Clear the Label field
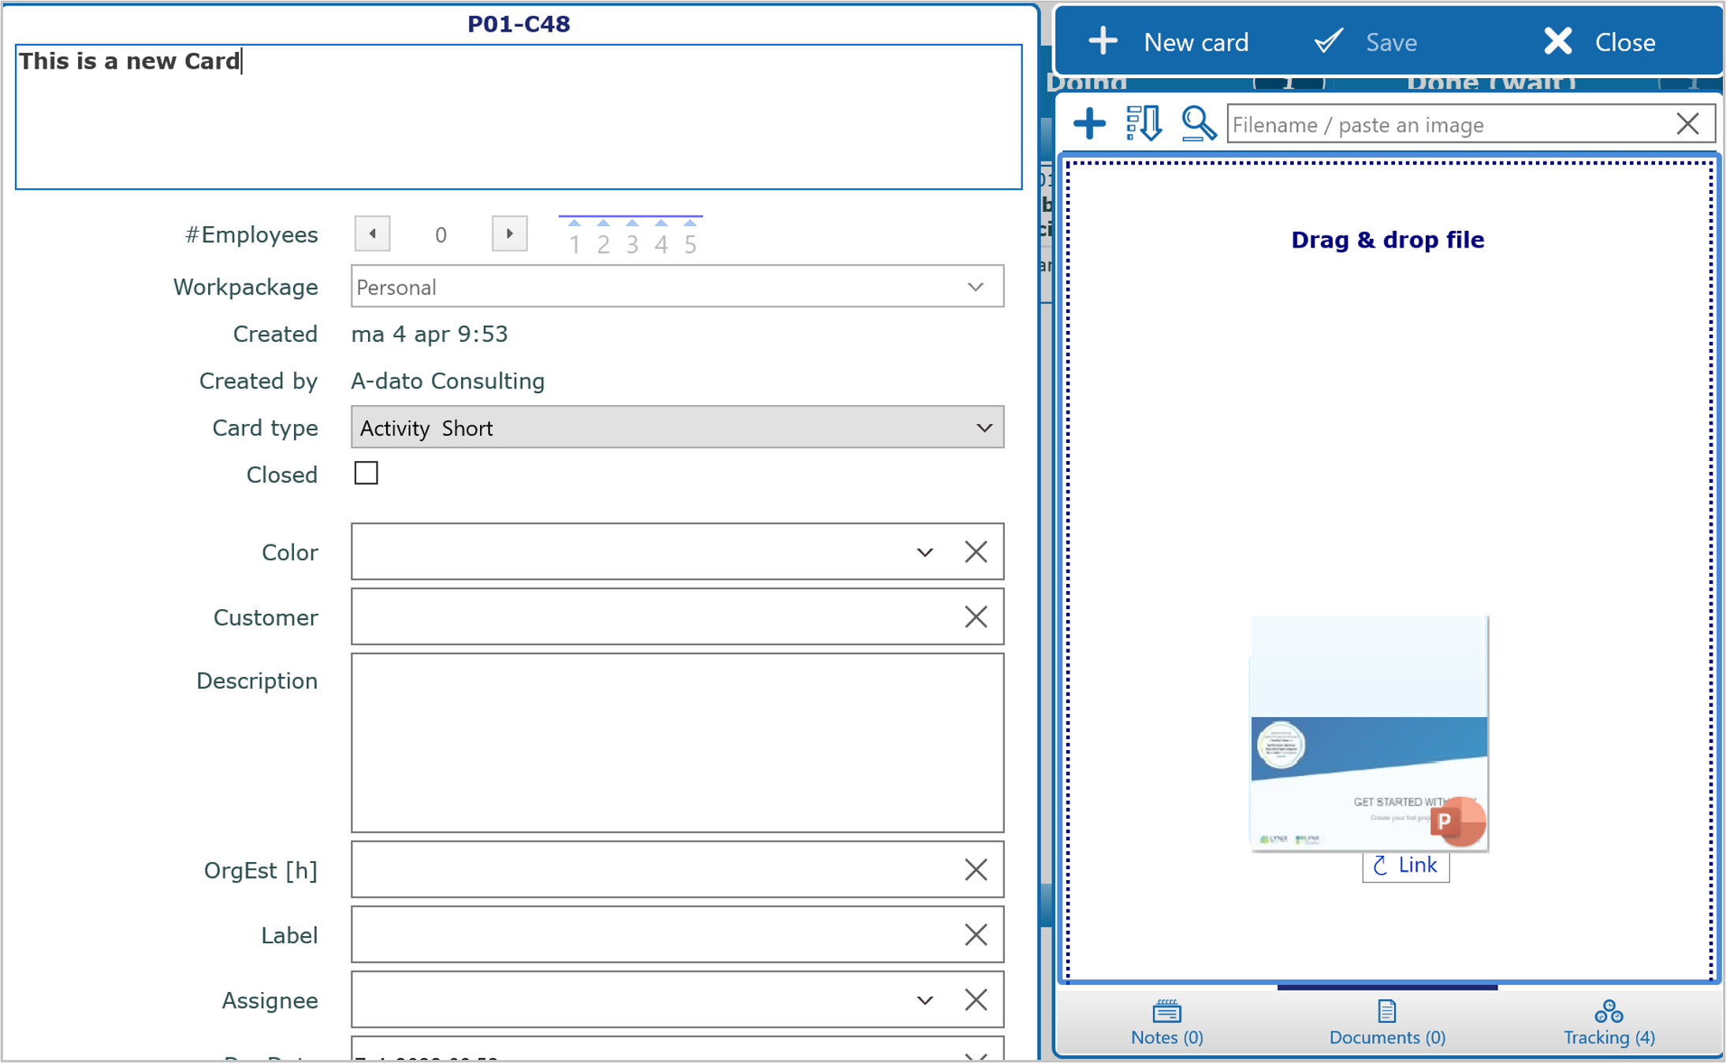The image size is (1726, 1063). click(x=976, y=935)
